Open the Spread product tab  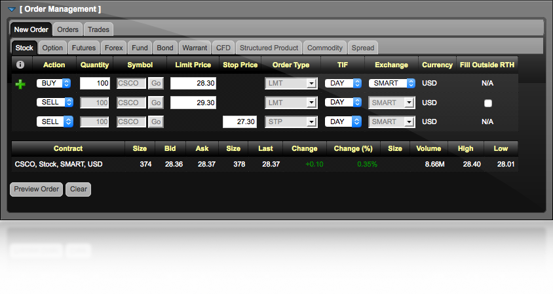click(363, 48)
